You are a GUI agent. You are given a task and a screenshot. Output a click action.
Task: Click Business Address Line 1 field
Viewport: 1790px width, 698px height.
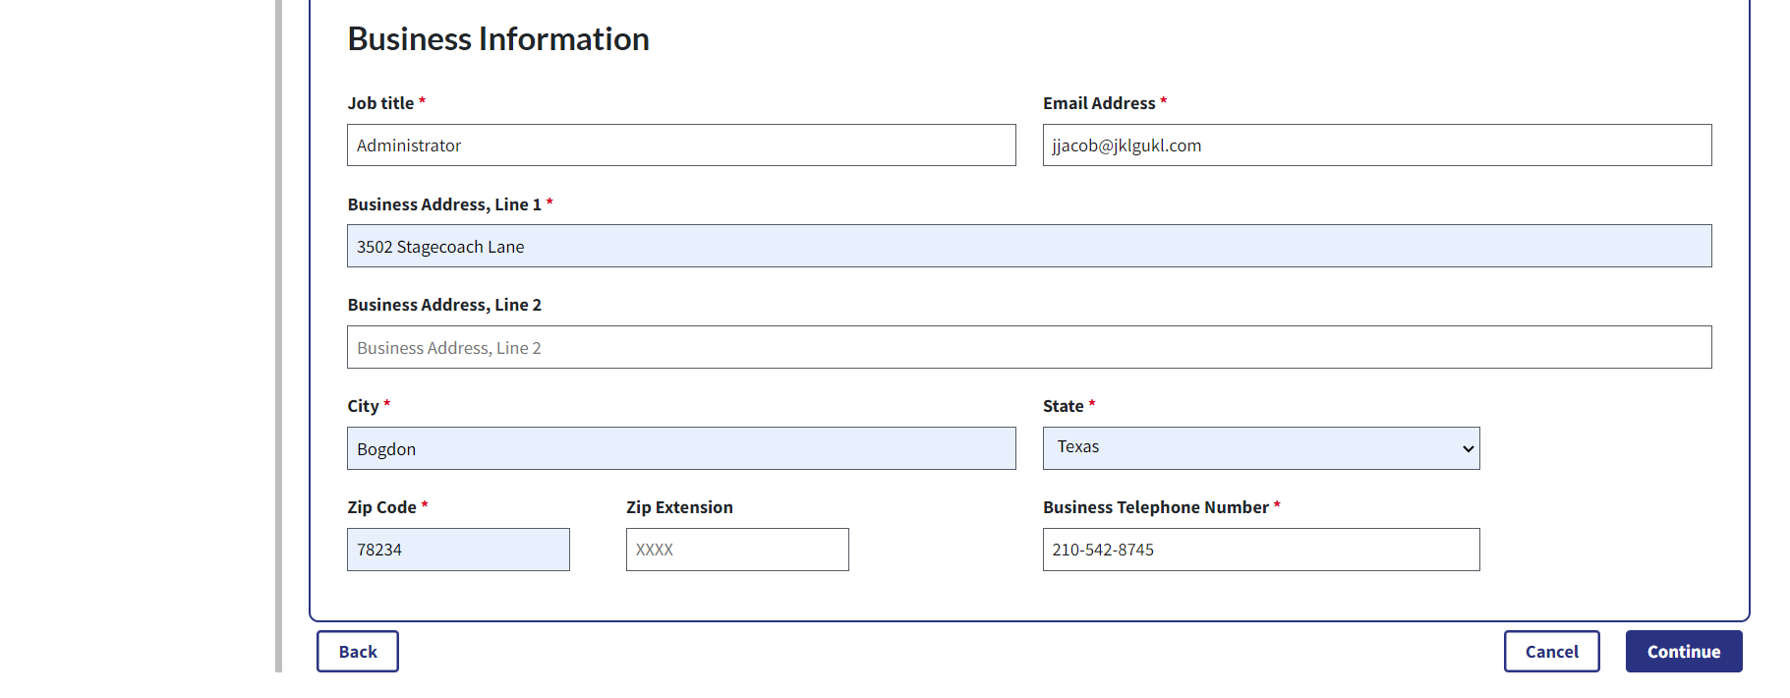[x=1028, y=247]
